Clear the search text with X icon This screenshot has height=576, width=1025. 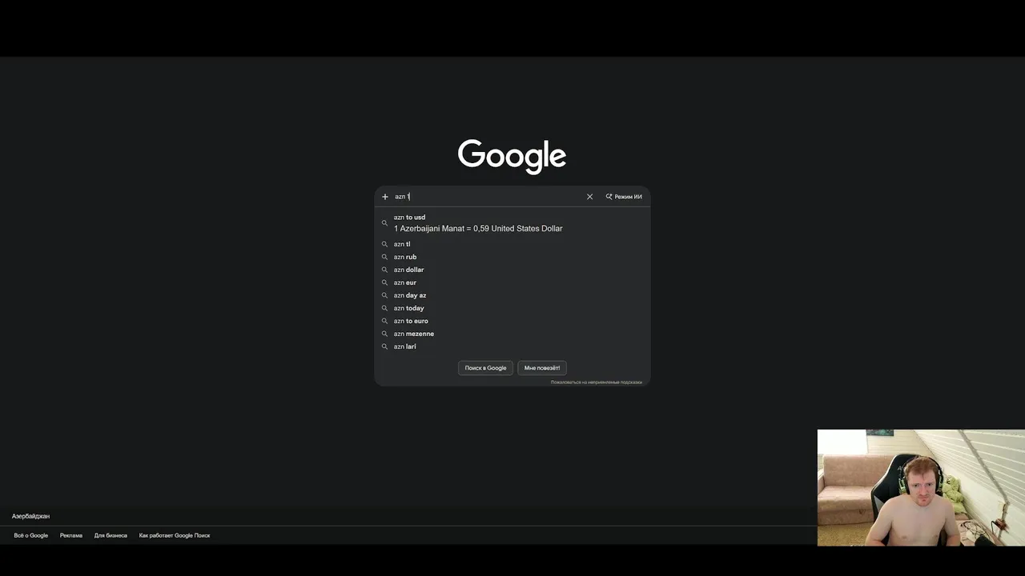(589, 197)
